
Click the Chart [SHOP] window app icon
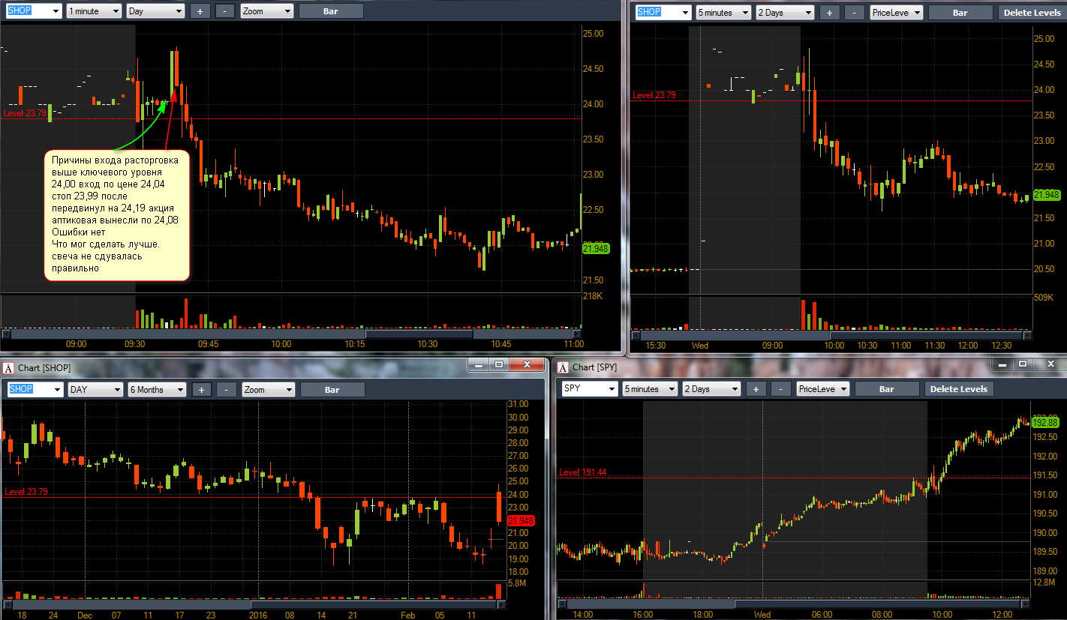pyautogui.click(x=8, y=367)
